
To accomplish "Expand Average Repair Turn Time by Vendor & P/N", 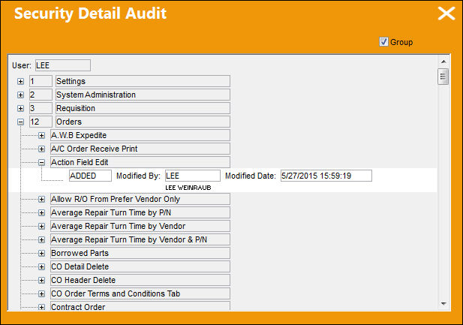I will [41, 239].
